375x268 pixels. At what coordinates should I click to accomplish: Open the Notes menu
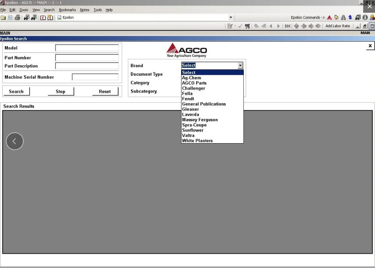[85, 10]
